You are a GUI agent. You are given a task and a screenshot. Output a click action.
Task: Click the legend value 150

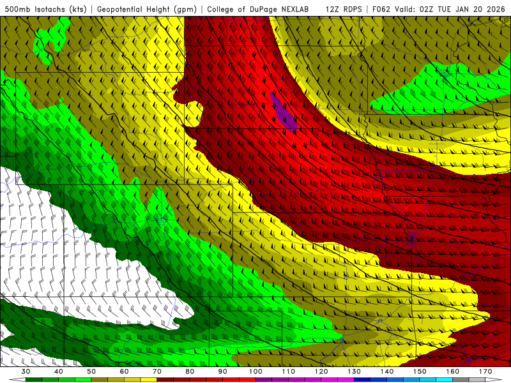pyautogui.click(x=420, y=372)
